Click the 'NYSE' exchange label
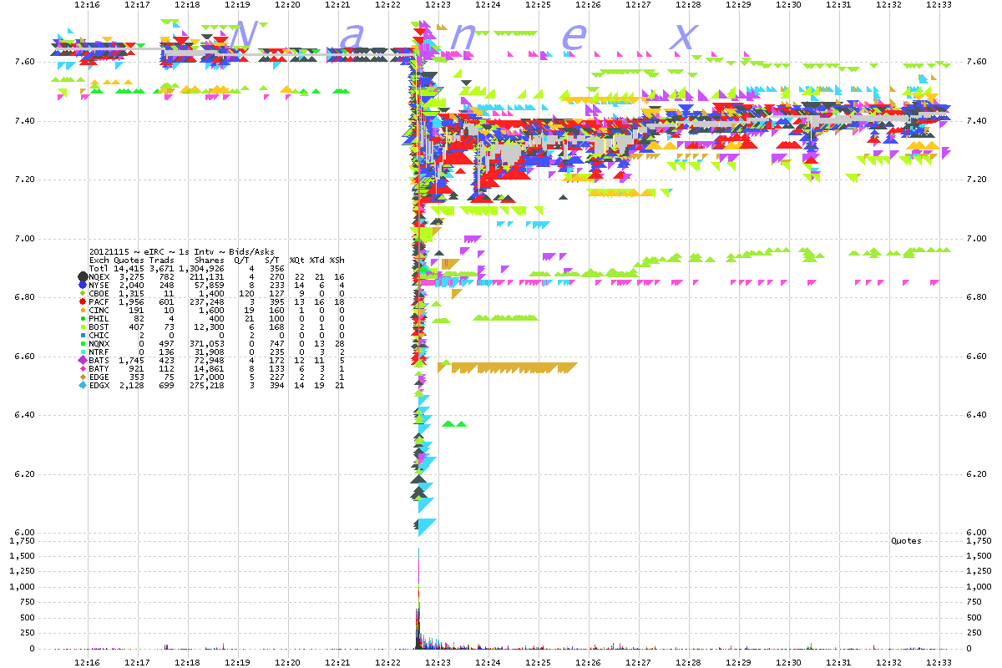Viewport: 1002px width, 668px height. 99,285
